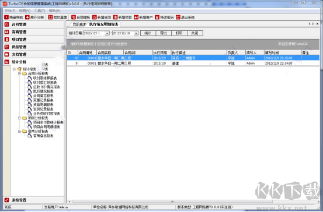
Task: Open the start date dropdown showing 2012/12/1
Action: pos(107,33)
